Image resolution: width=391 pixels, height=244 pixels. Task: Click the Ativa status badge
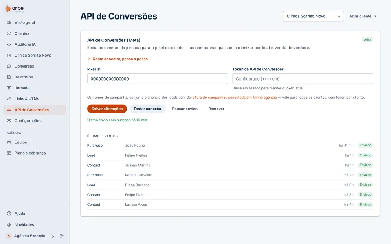click(x=367, y=39)
